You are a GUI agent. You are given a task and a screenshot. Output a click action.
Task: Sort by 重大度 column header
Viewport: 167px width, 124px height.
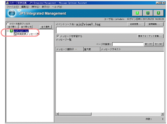click(92, 49)
